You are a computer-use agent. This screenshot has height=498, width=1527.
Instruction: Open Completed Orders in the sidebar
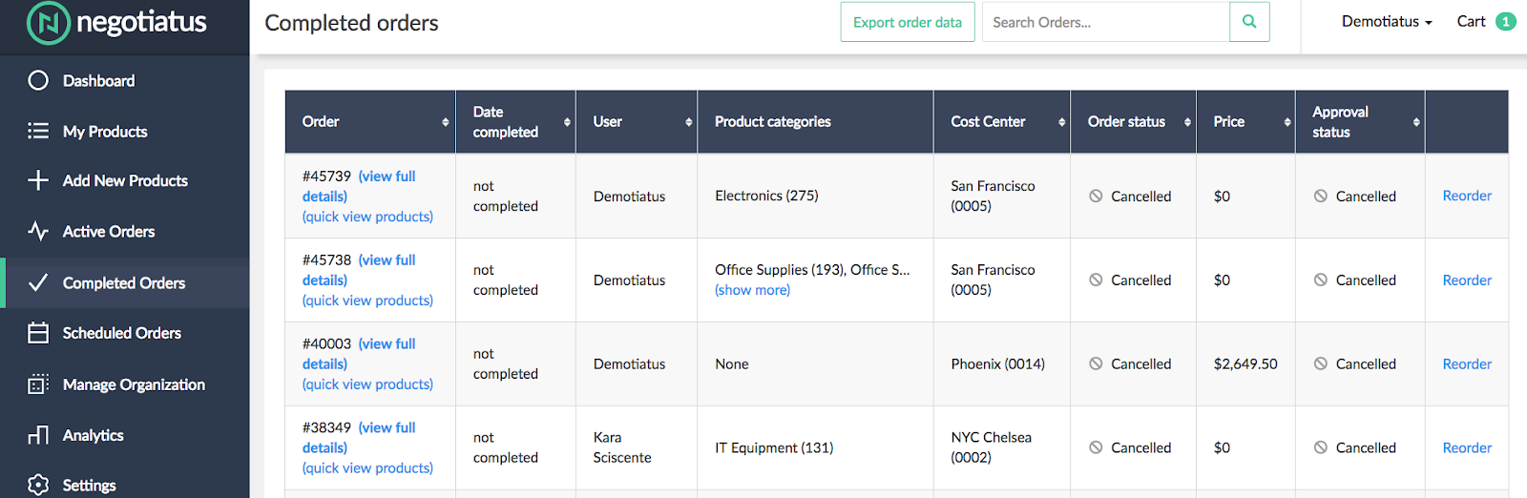click(x=124, y=283)
